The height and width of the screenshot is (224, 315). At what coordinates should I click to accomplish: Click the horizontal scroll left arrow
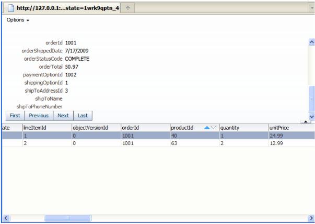(6, 218)
